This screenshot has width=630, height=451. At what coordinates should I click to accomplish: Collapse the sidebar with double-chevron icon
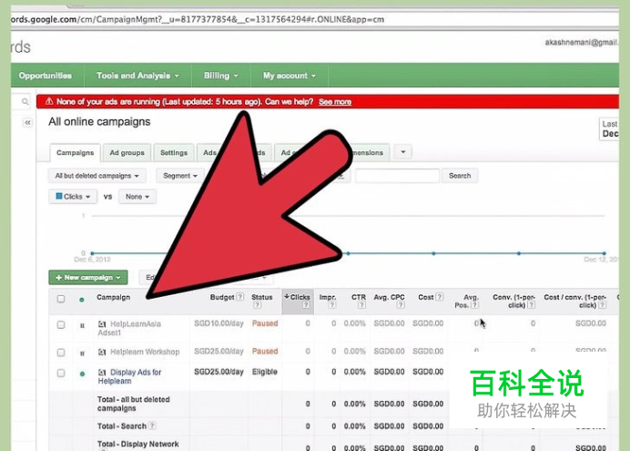point(27,123)
